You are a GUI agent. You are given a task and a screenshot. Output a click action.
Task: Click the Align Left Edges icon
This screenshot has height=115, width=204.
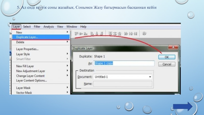92,33
